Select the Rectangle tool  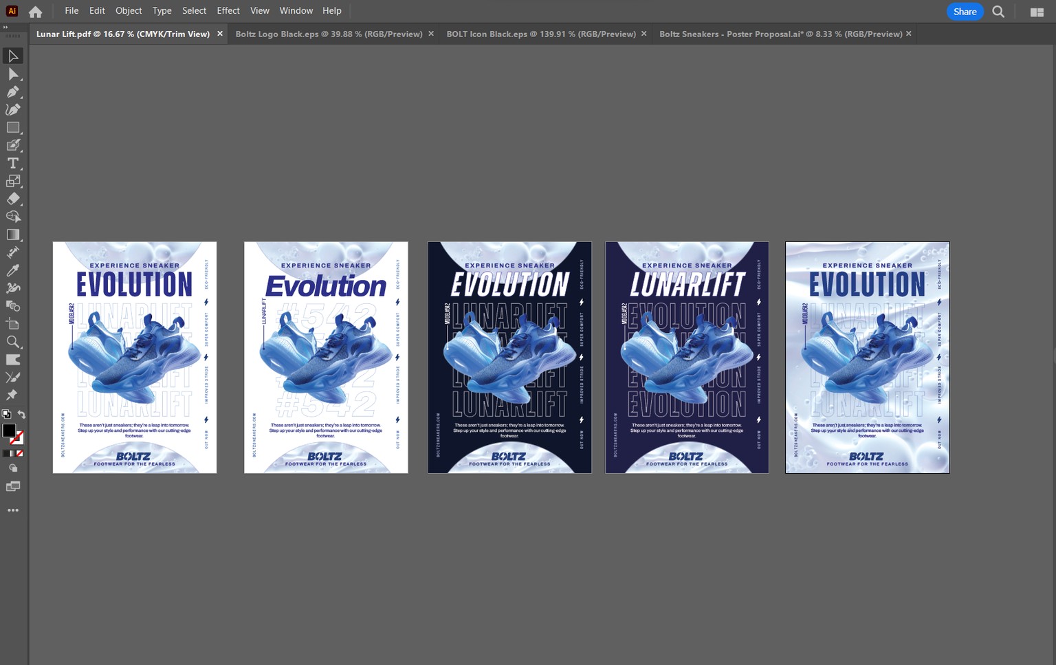pos(13,127)
